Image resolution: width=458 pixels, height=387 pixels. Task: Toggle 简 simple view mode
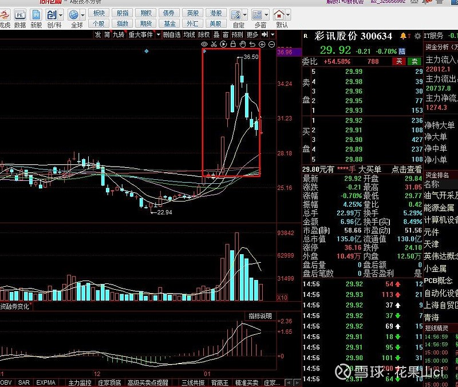coord(107,34)
